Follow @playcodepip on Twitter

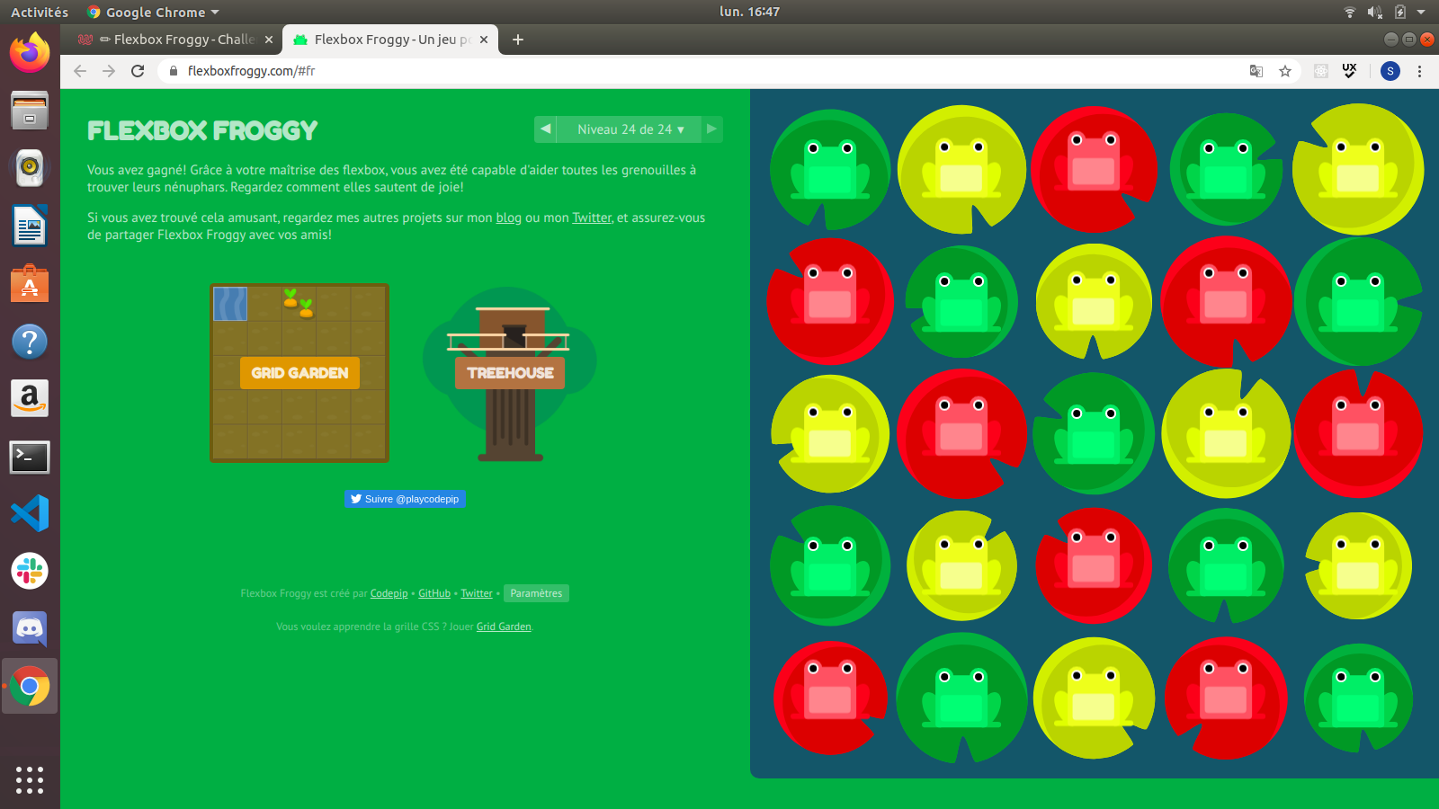[x=405, y=499]
